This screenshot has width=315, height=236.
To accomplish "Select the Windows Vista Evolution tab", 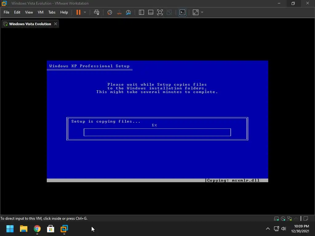I will click(30, 24).
